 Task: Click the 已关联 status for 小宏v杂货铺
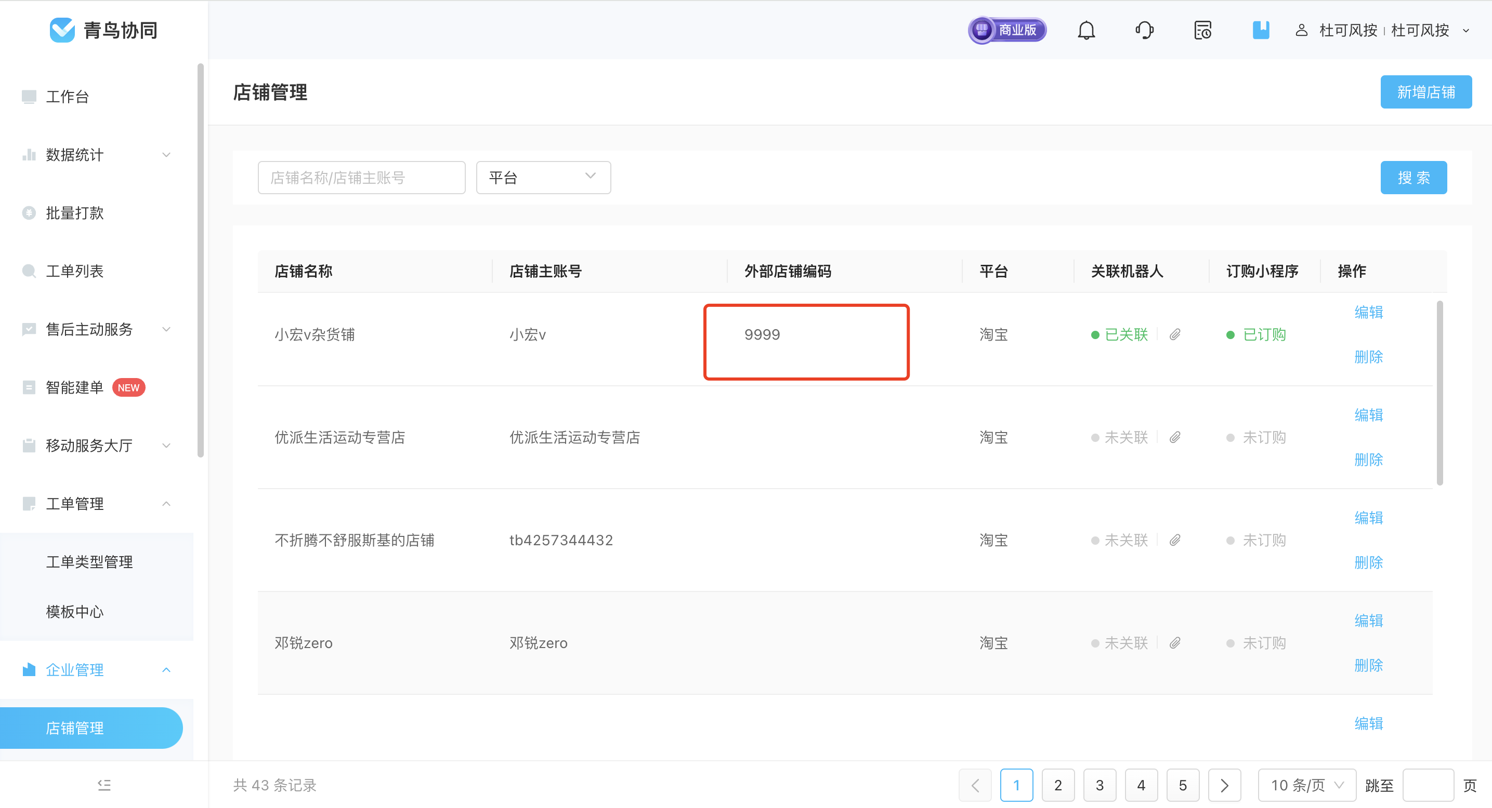point(1120,334)
